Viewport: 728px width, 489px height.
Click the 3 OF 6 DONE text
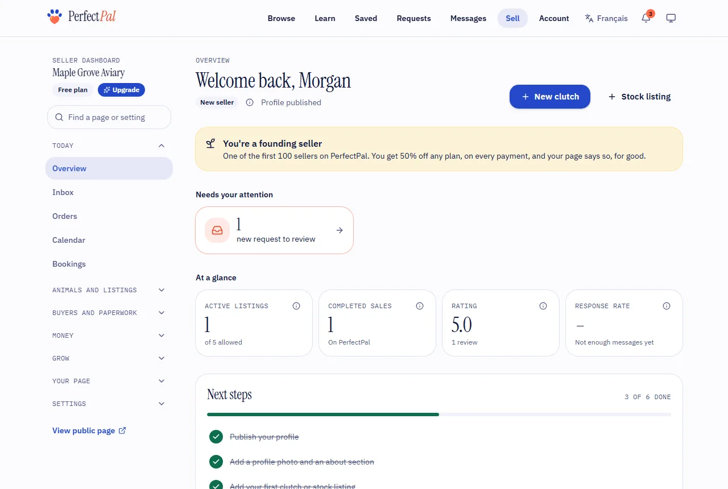(x=648, y=397)
